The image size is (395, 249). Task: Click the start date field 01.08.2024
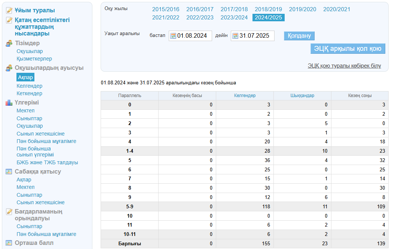[x=193, y=36]
